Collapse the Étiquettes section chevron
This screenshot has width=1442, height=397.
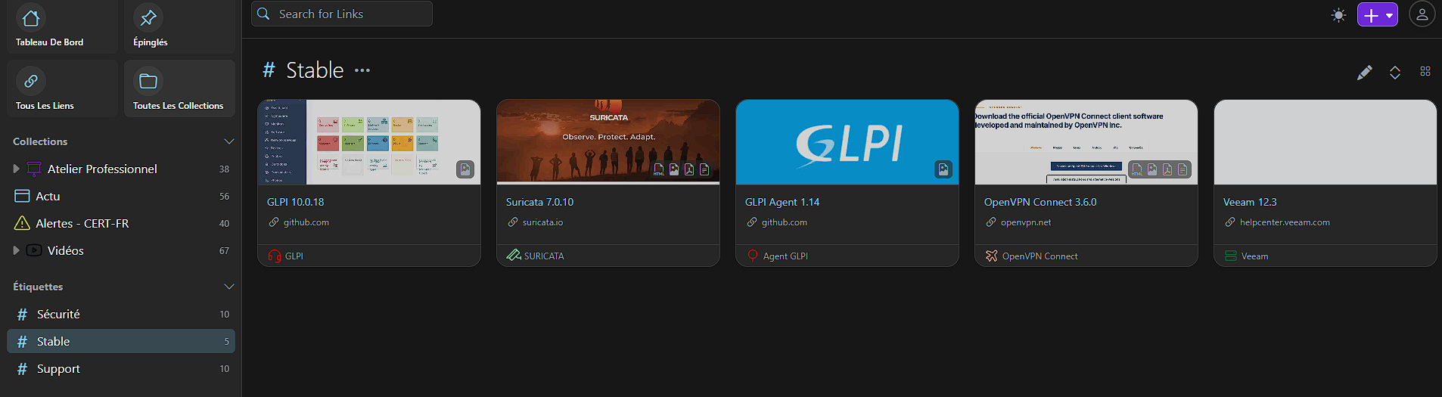click(228, 287)
